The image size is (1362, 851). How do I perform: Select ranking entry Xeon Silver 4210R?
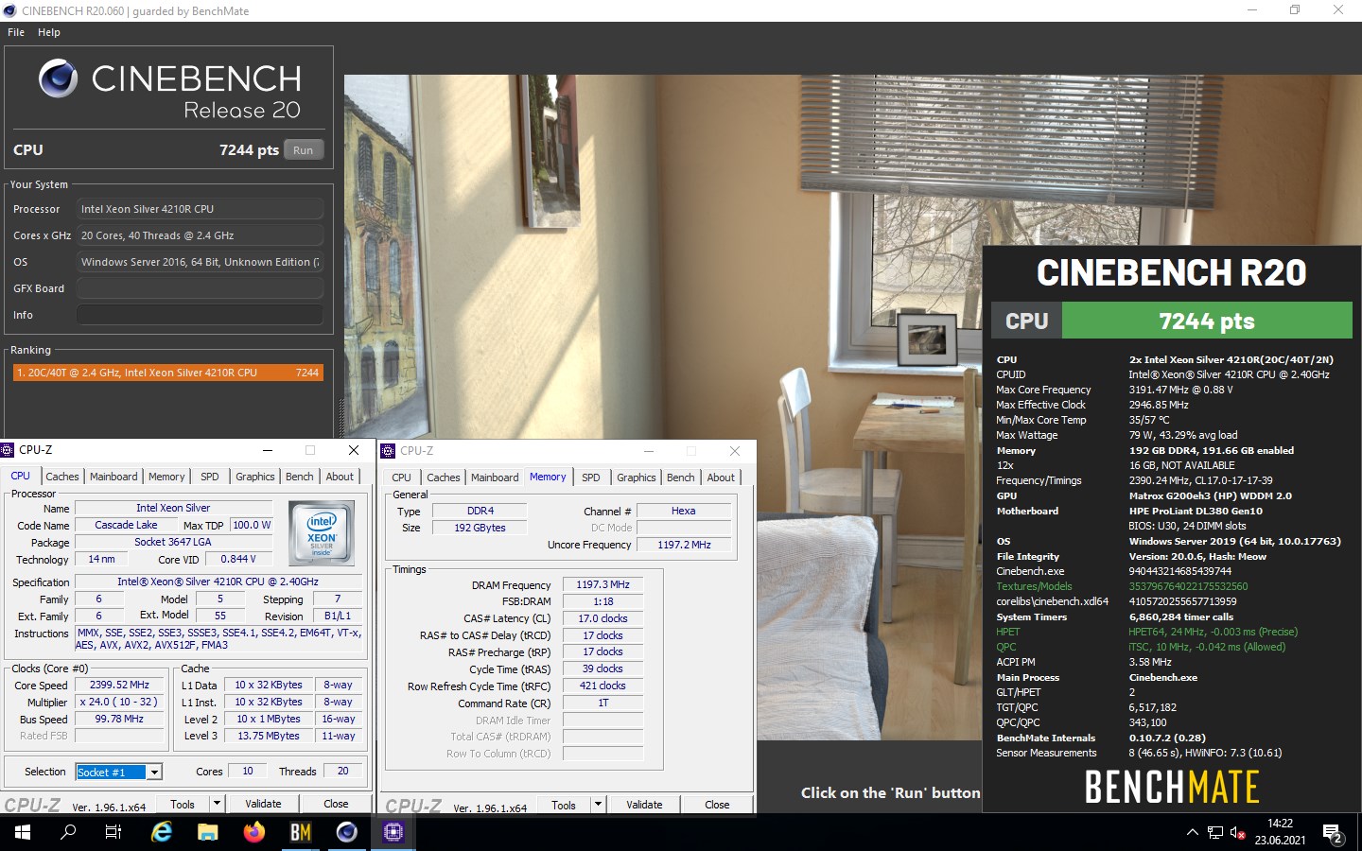point(167,373)
